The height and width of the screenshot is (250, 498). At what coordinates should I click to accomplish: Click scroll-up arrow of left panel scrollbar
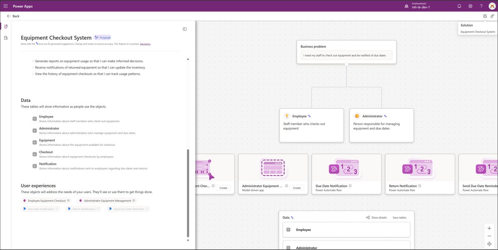188,59
